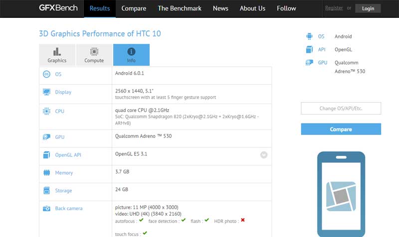Click the OpenGL API cube icon

point(46,155)
